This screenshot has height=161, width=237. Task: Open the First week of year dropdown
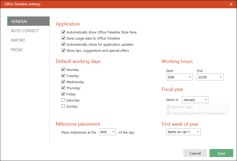(183, 132)
